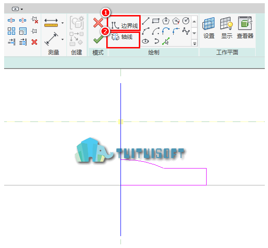Click the greyed Create Similar icon
This screenshot has width=268, height=248.
[x=77, y=39]
